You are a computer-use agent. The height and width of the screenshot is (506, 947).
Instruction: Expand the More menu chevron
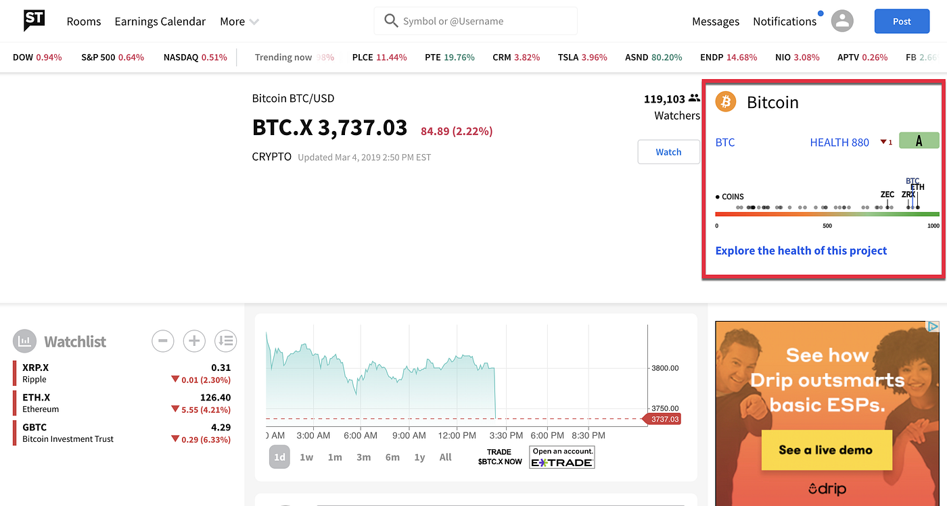(x=254, y=22)
